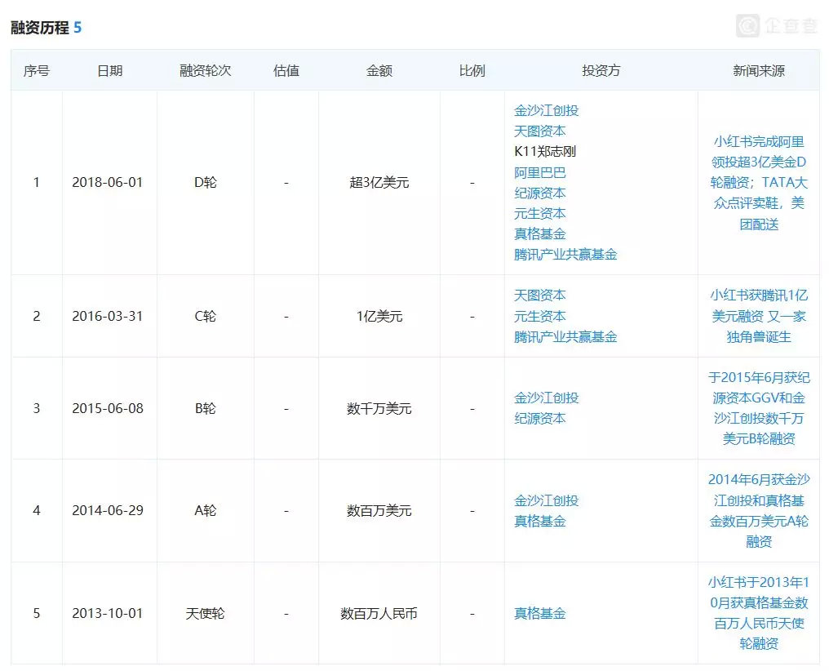This screenshot has width=829, height=671.
Task: Click the 日期 column header
Action: tap(110, 70)
